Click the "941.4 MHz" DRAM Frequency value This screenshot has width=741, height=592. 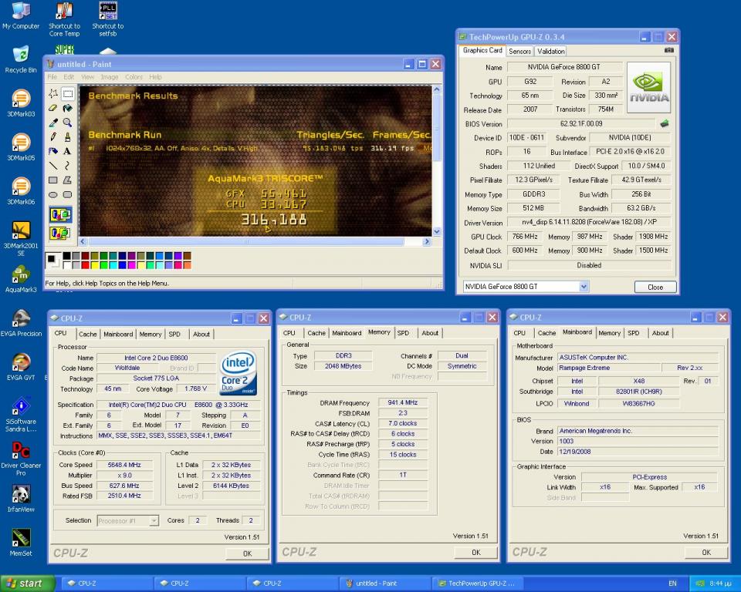click(403, 402)
